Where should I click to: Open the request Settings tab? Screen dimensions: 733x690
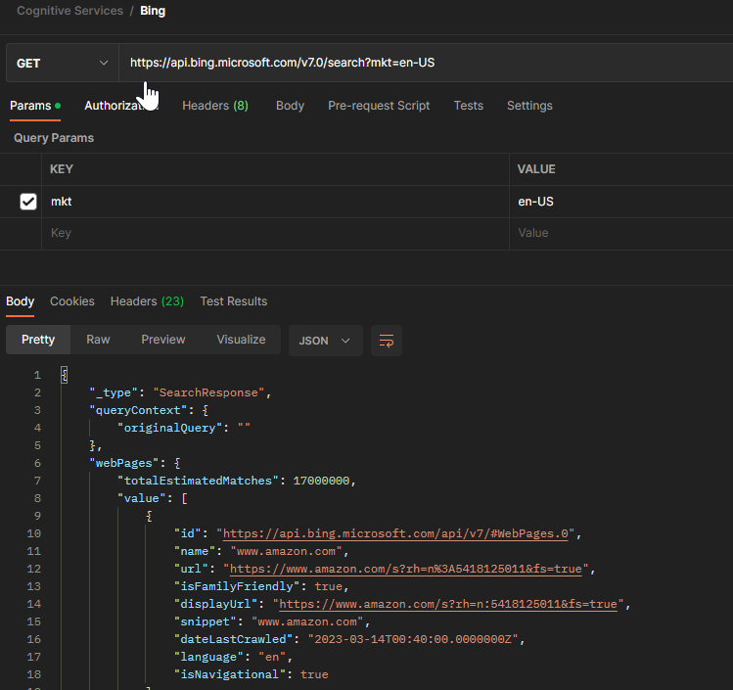point(529,106)
